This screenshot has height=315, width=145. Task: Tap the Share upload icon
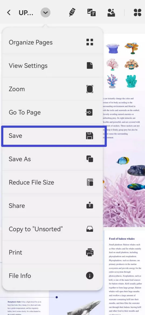90,205
